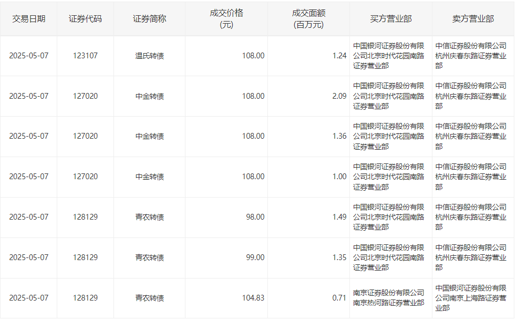517x320 pixels.
Task: Click 中金转债 in the 1.36 amount row
Action: [x=149, y=136]
